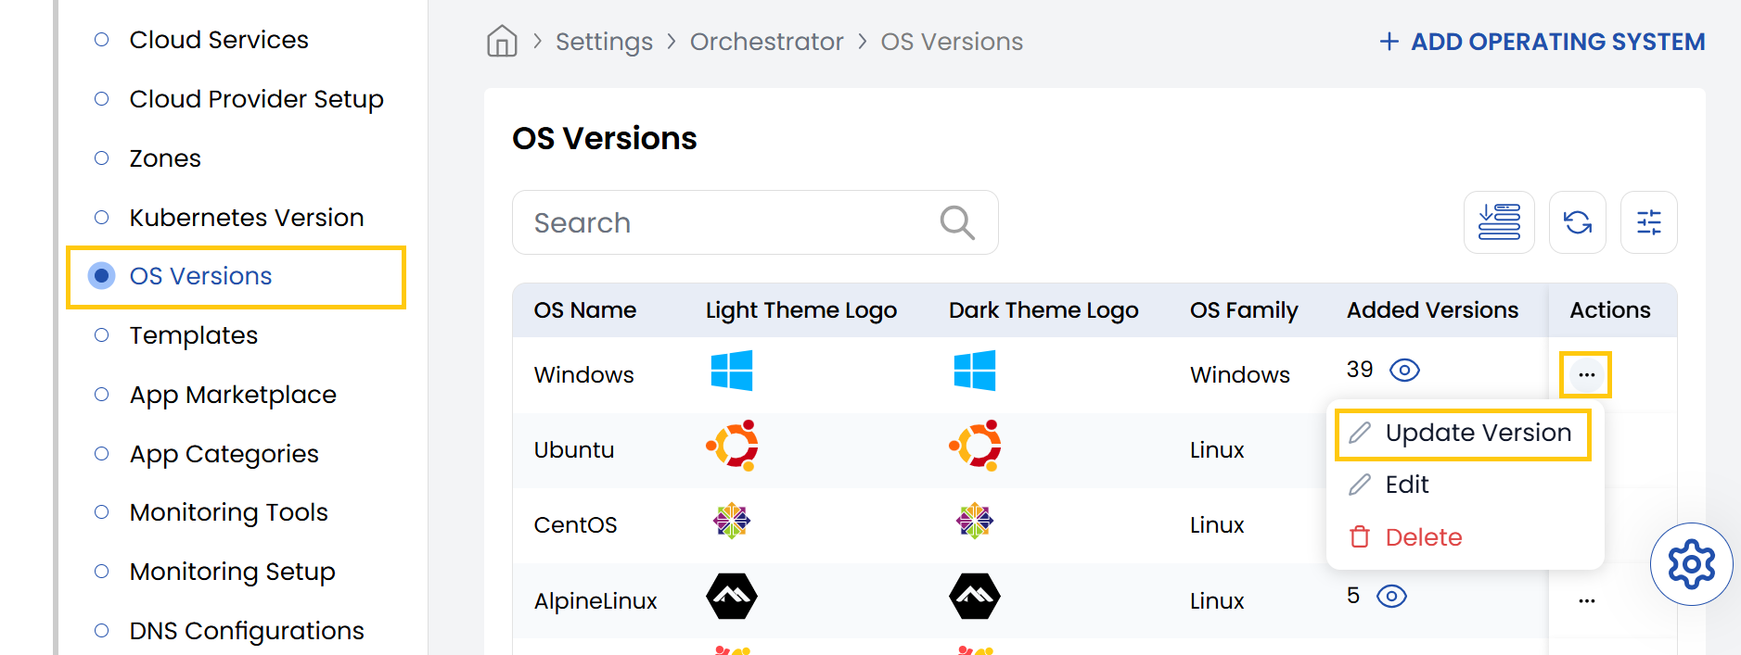1741x655 pixels.
Task: Click the Windows version count 39
Action: [x=1360, y=370]
